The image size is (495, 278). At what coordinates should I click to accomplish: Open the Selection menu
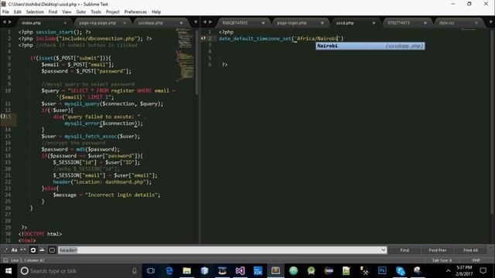point(35,12)
